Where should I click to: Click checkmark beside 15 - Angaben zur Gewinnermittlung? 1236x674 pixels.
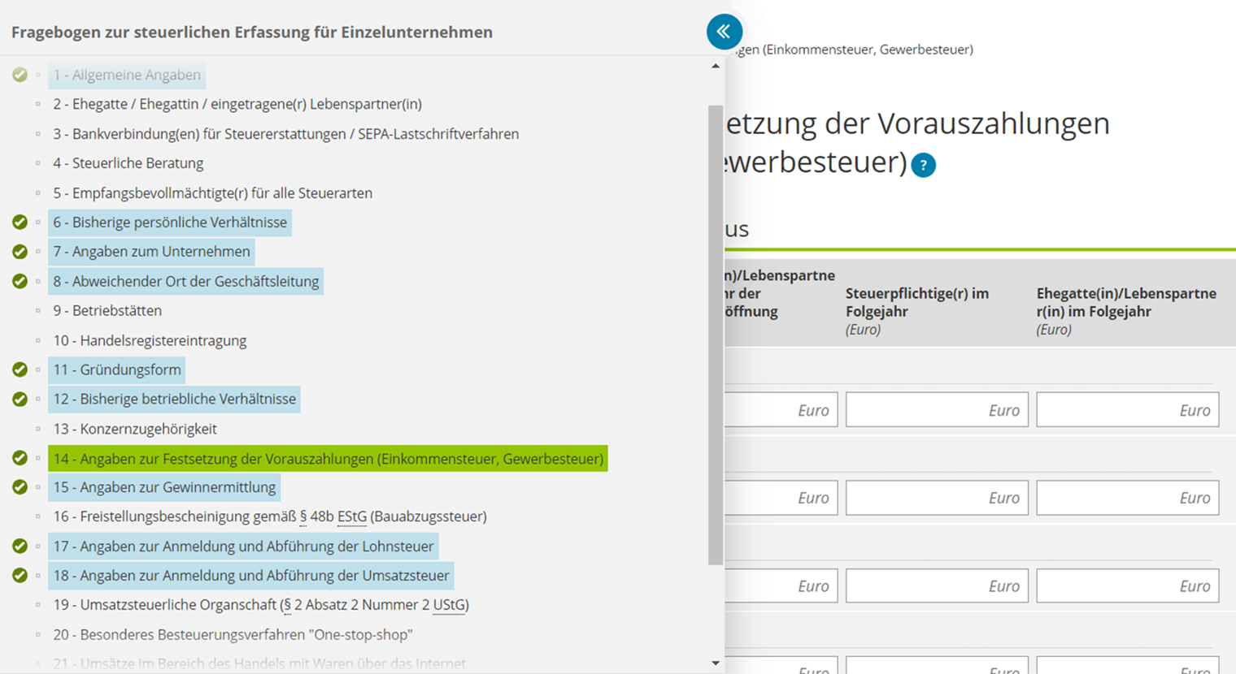[20, 487]
